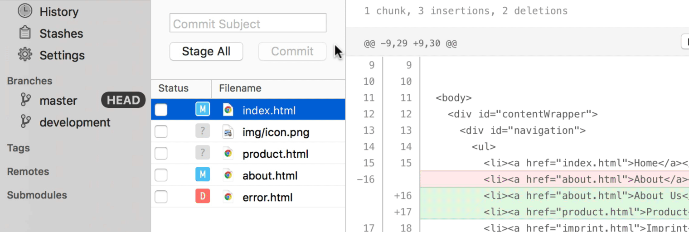Click the development branch icon
689x232 pixels.
[x=26, y=122]
